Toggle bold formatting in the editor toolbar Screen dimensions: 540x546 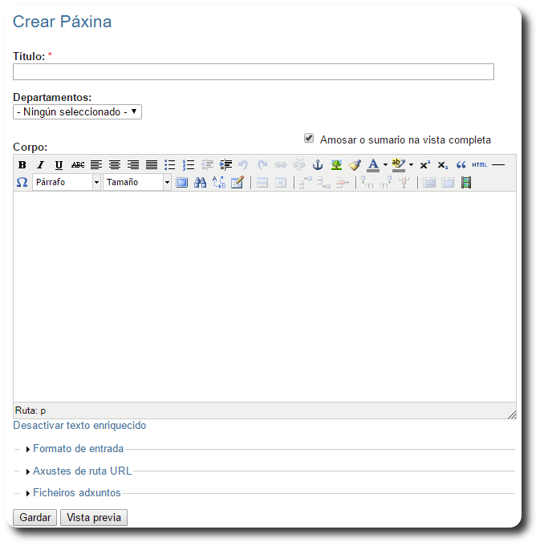click(22, 165)
